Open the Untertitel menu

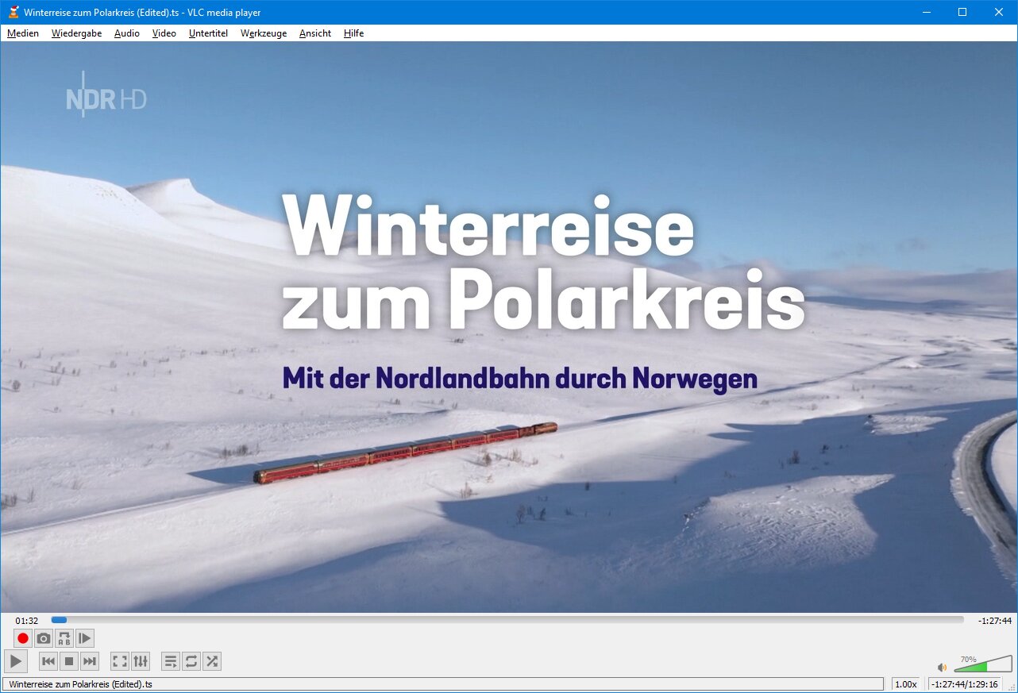(x=208, y=33)
